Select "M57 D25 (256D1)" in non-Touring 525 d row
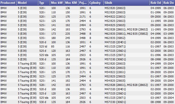This screenshot has width=175, height=104. 115,51
